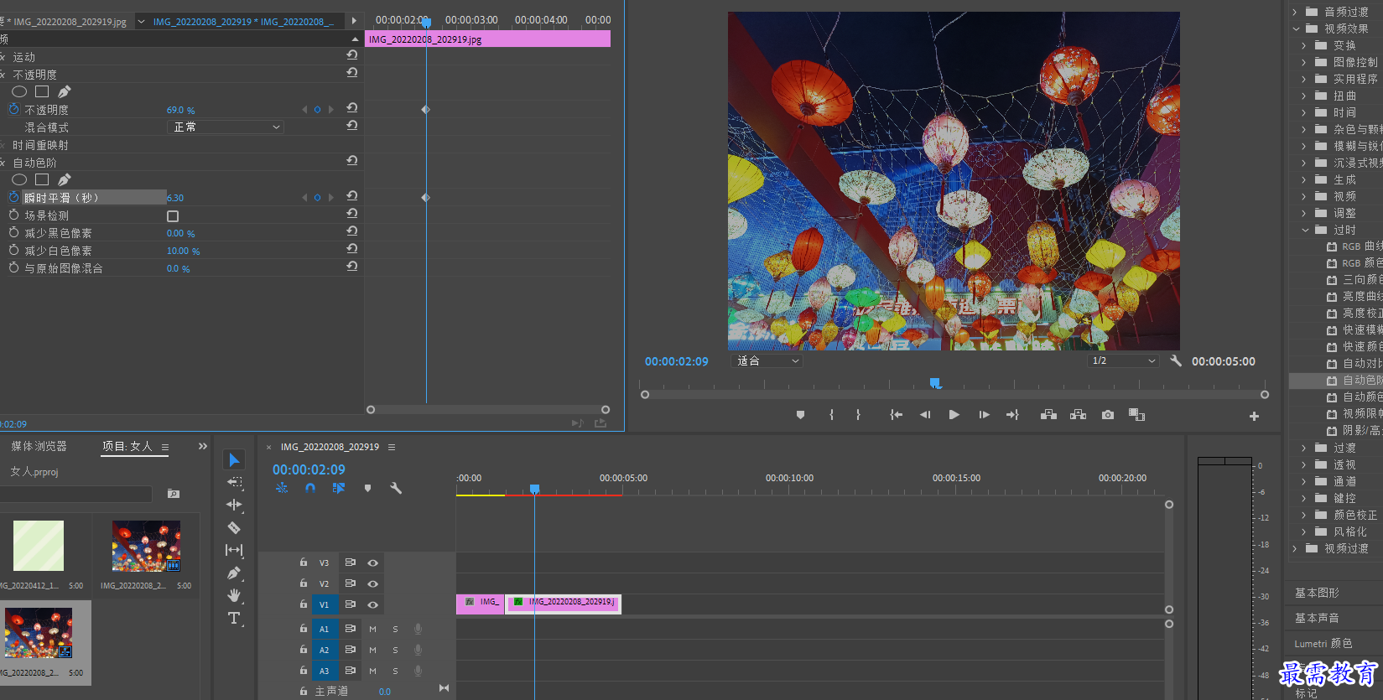Select the Selection arrow tool
This screenshot has width=1383, height=700.
(234, 459)
